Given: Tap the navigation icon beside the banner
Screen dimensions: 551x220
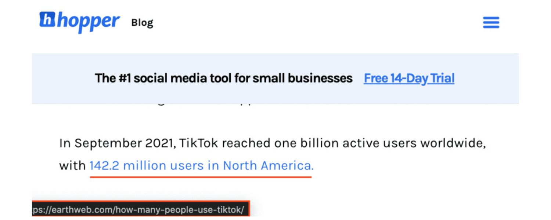Looking at the screenshot, I should 491,23.
